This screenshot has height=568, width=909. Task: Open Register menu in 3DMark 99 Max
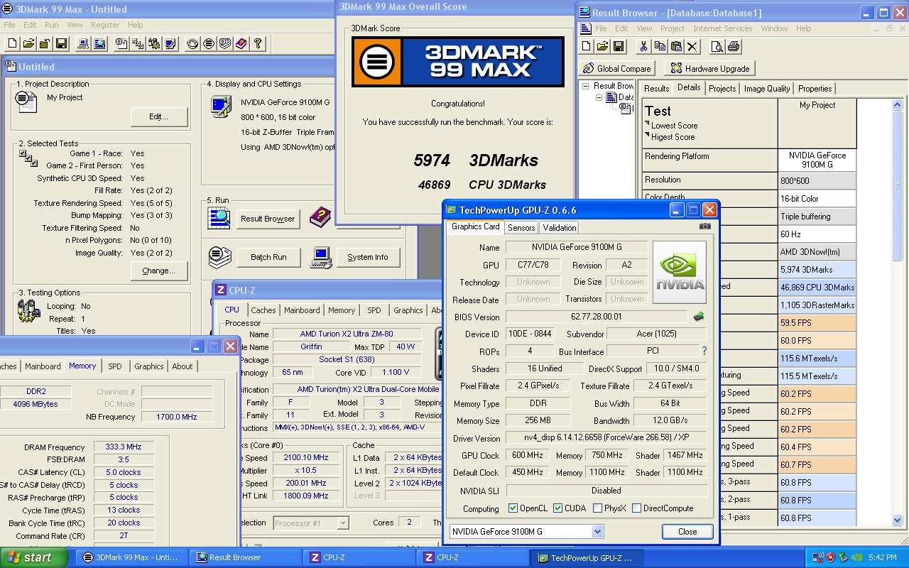click(105, 25)
